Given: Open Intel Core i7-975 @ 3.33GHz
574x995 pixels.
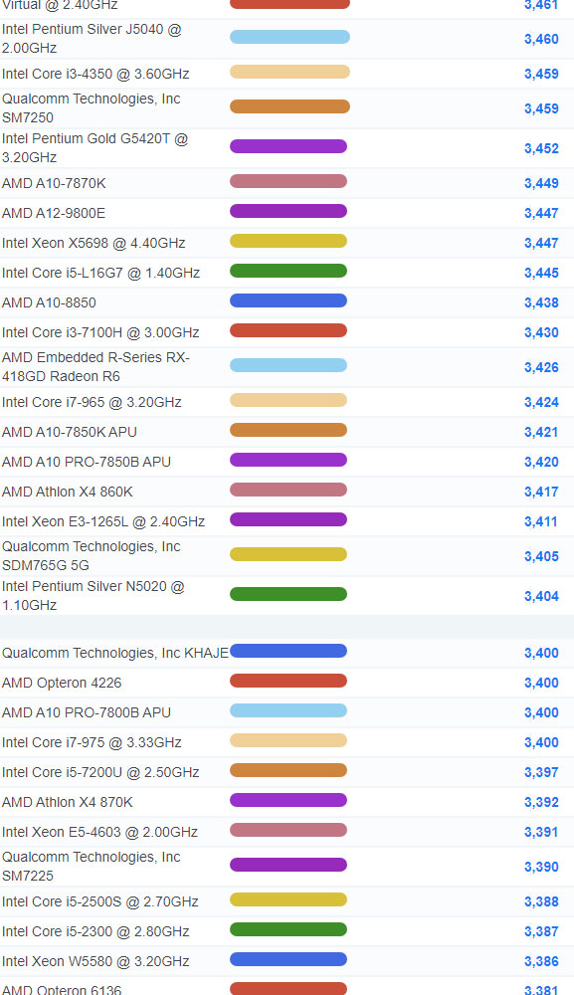Looking at the screenshot, I should point(92,742).
